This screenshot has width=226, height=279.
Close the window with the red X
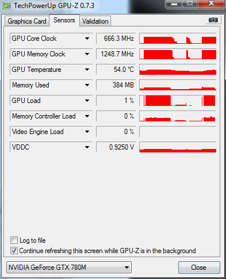click(x=211, y=3)
